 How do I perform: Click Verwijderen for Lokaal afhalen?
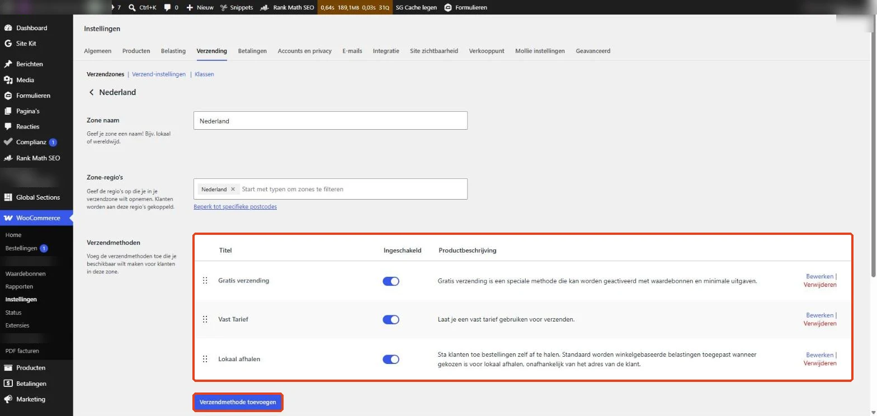point(820,363)
